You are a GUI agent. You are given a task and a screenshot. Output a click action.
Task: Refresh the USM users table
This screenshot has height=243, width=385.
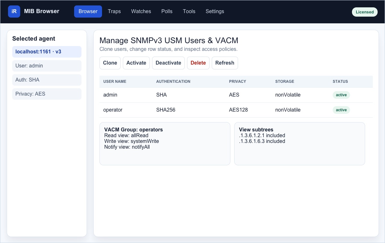[x=225, y=63]
